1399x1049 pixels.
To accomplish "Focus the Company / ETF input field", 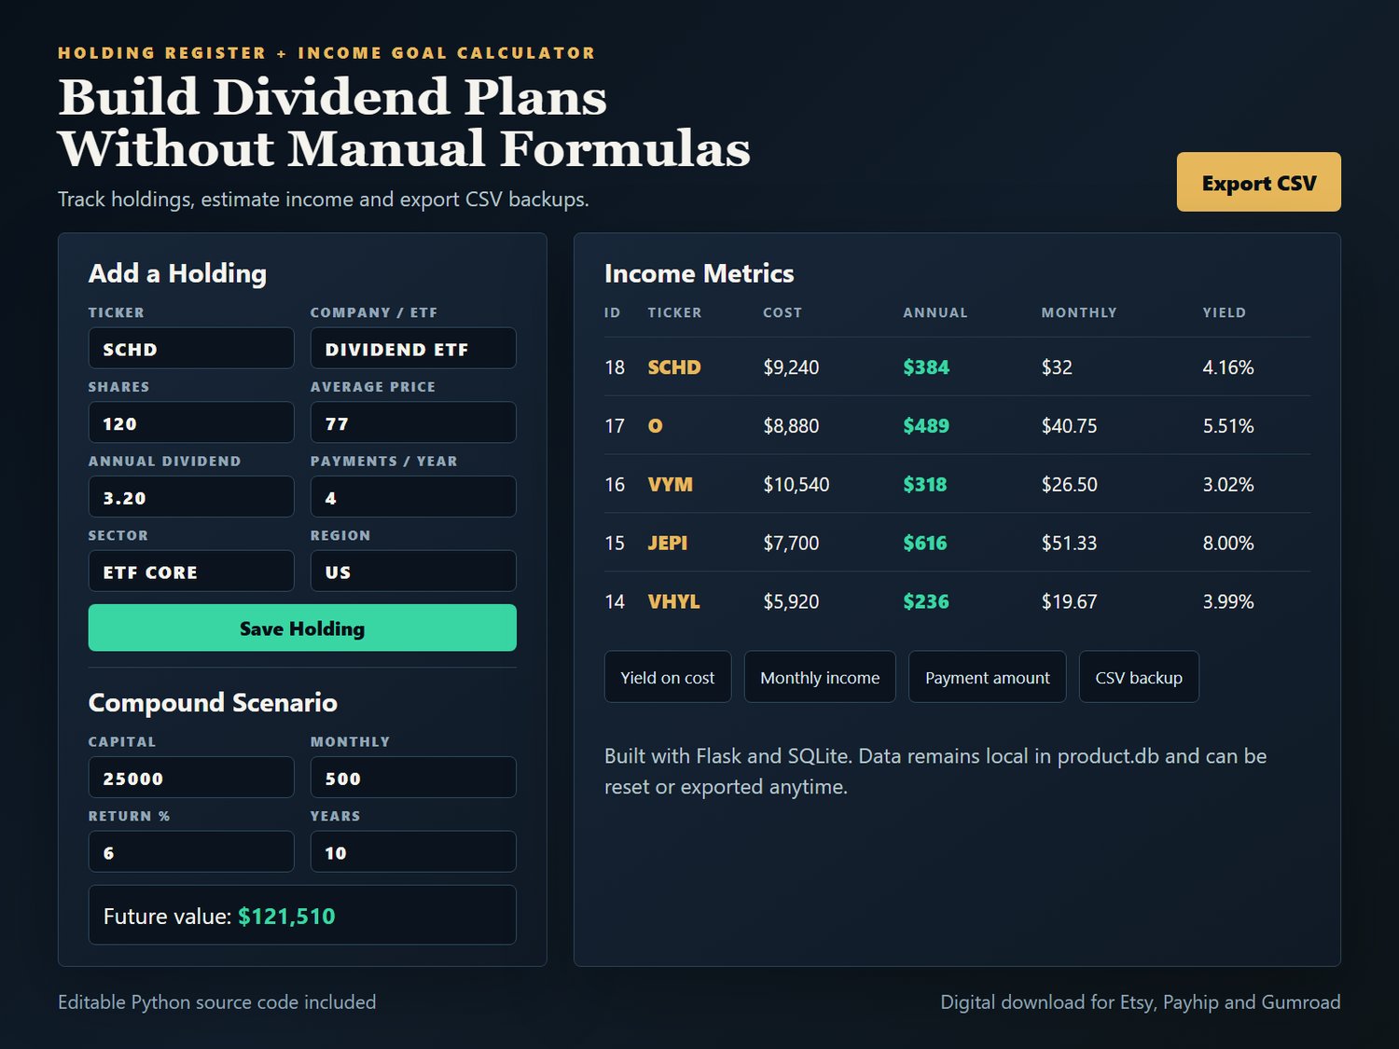I will pyautogui.click(x=413, y=348).
